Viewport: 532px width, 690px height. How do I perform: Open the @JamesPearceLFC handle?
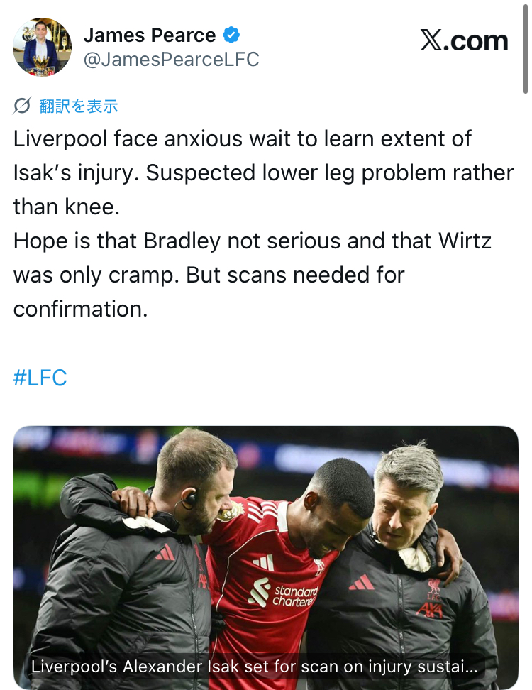tap(171, 60)
